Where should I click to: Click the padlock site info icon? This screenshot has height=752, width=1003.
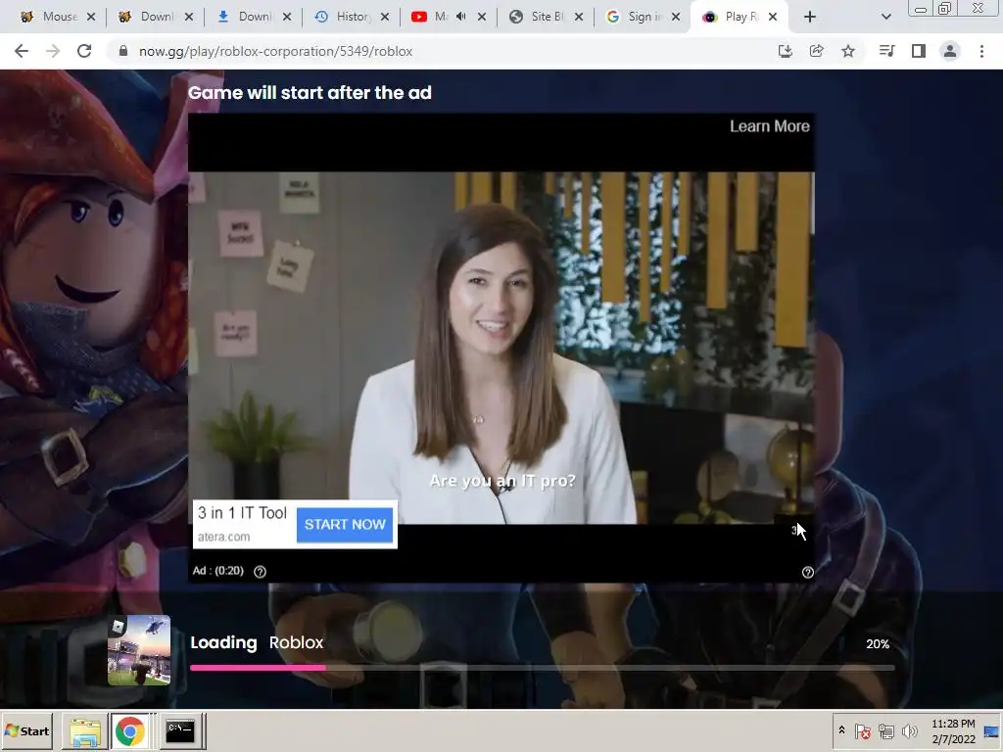point(123,51)
